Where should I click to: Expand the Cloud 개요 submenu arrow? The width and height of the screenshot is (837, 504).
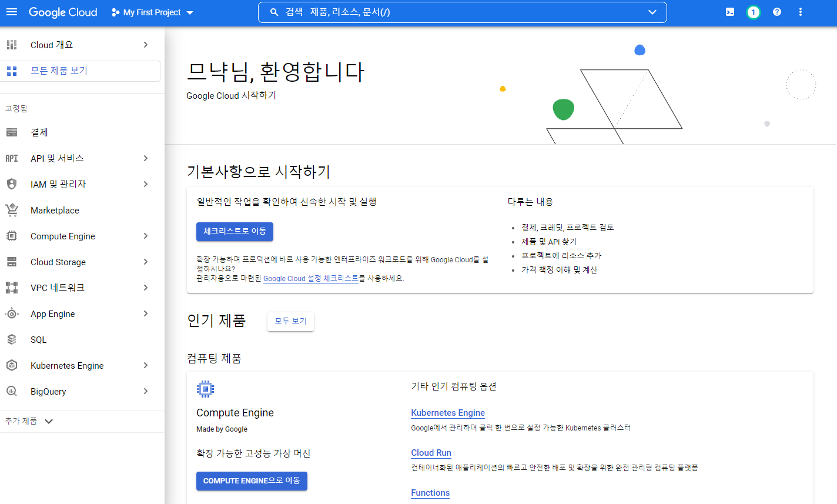(x=146, y=45)
